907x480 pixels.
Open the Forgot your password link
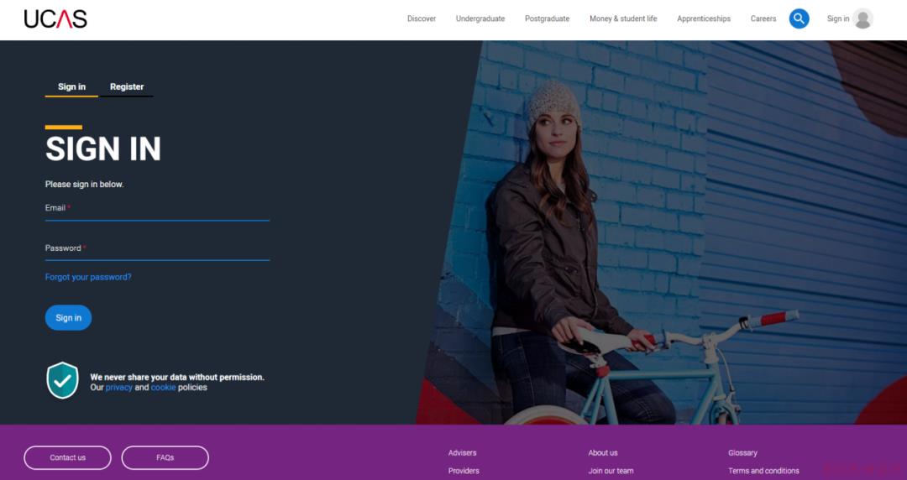pos(88,277)
